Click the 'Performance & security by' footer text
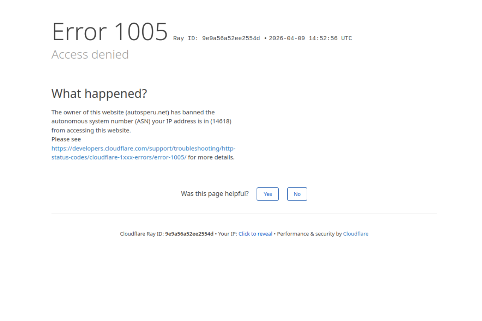482x321 pixels. pyautogui.click(x=309, y=234)
